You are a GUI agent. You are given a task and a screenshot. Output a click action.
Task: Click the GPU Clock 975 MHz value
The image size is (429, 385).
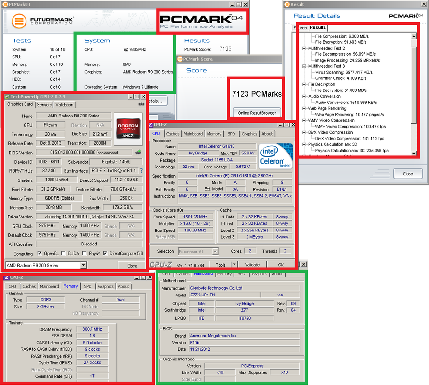tap(47, 226)
